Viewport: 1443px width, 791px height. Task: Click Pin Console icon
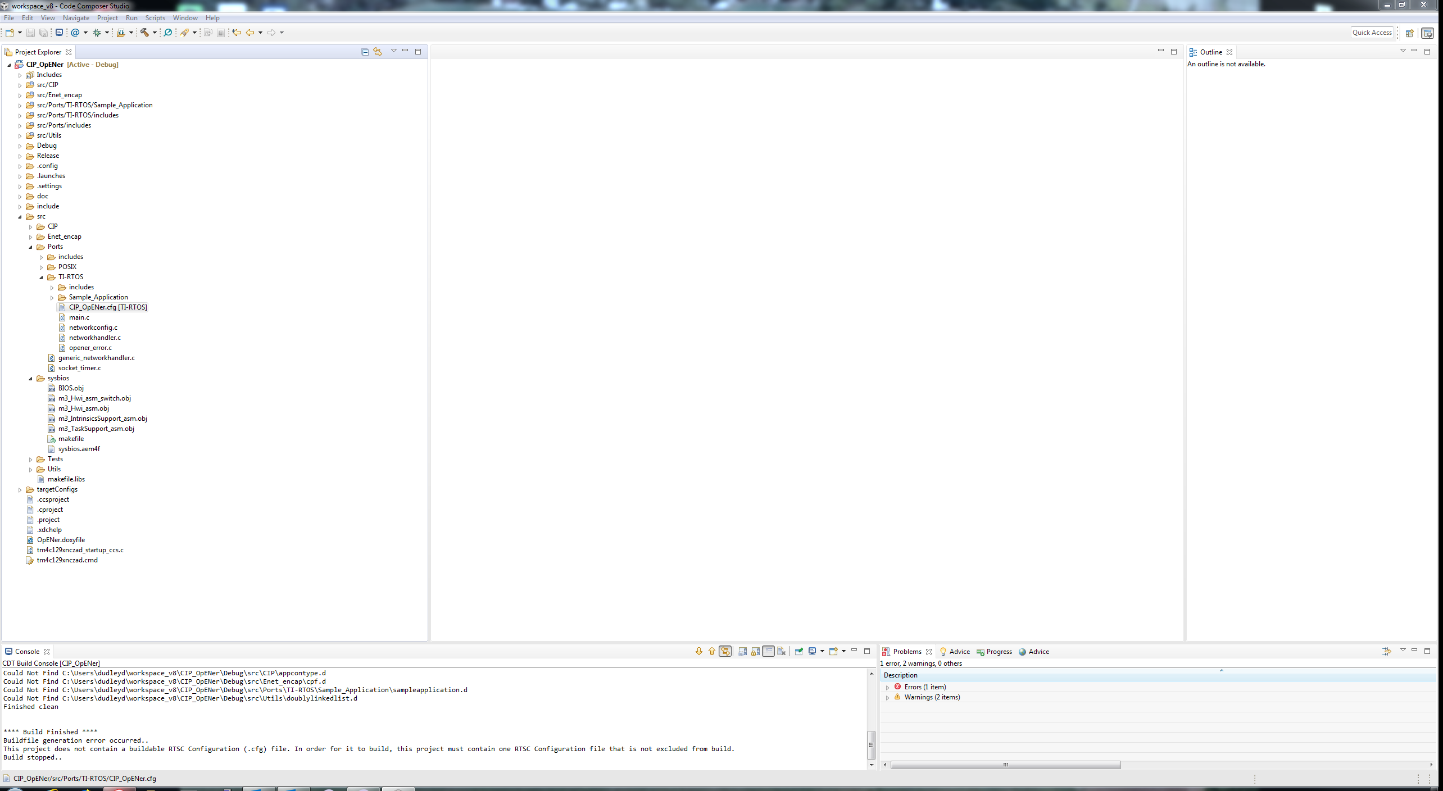798,651
